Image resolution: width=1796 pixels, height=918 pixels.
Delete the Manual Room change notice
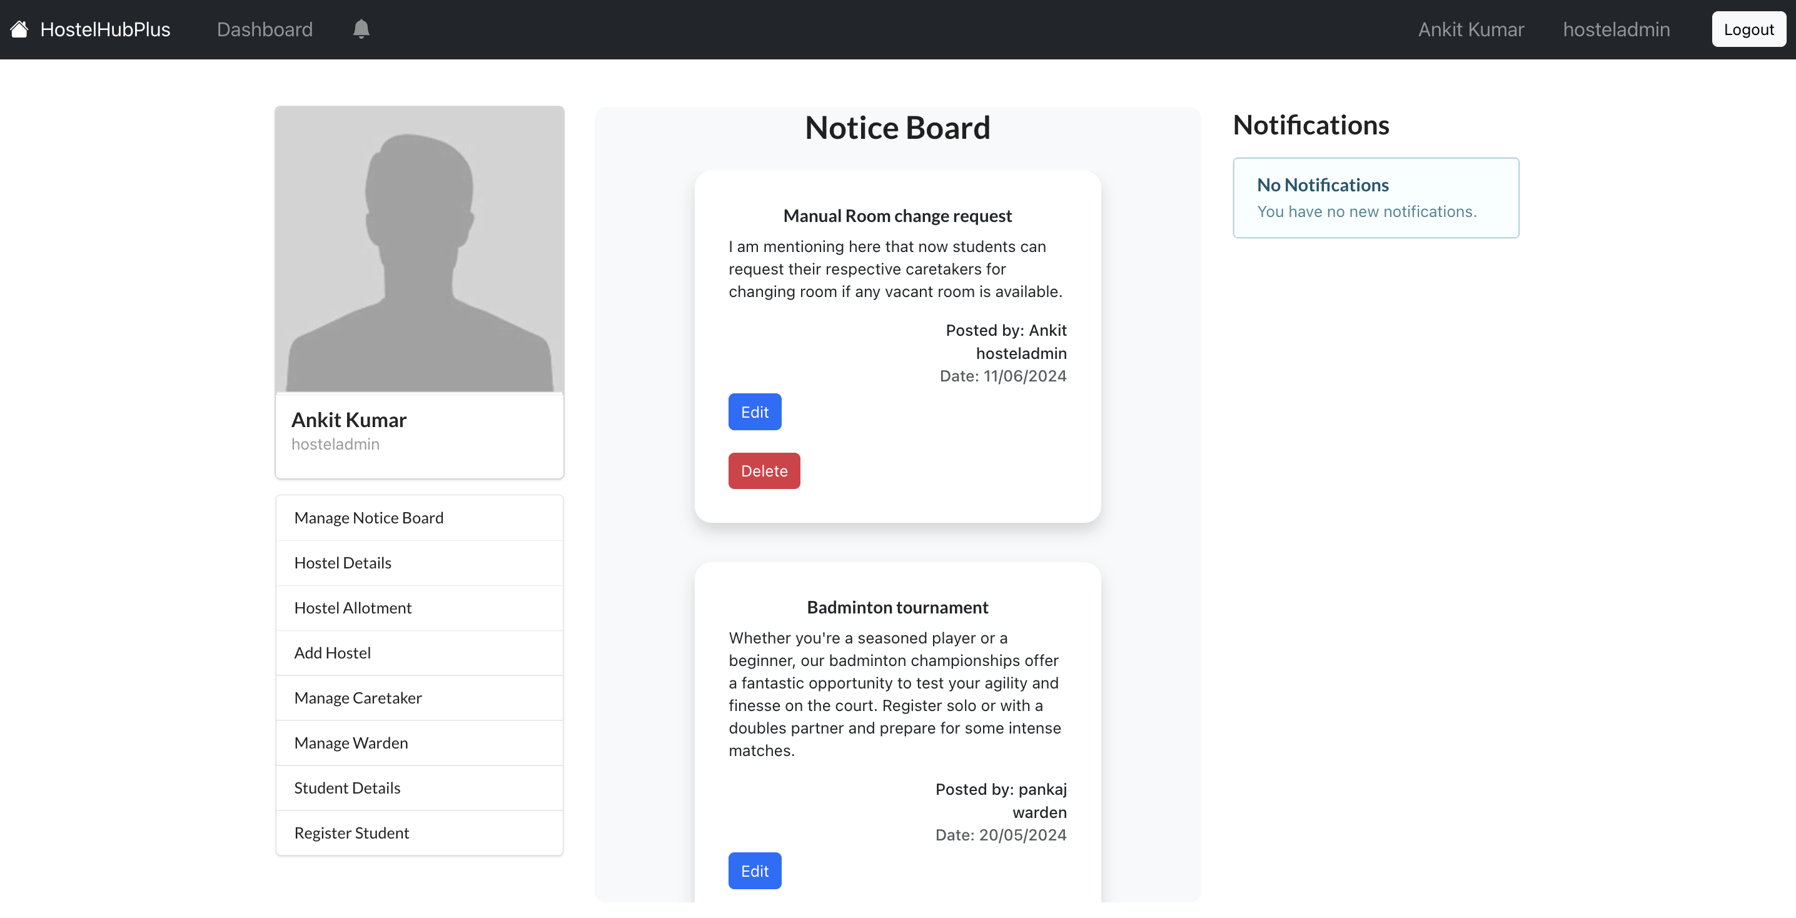[x=764, y=470]
